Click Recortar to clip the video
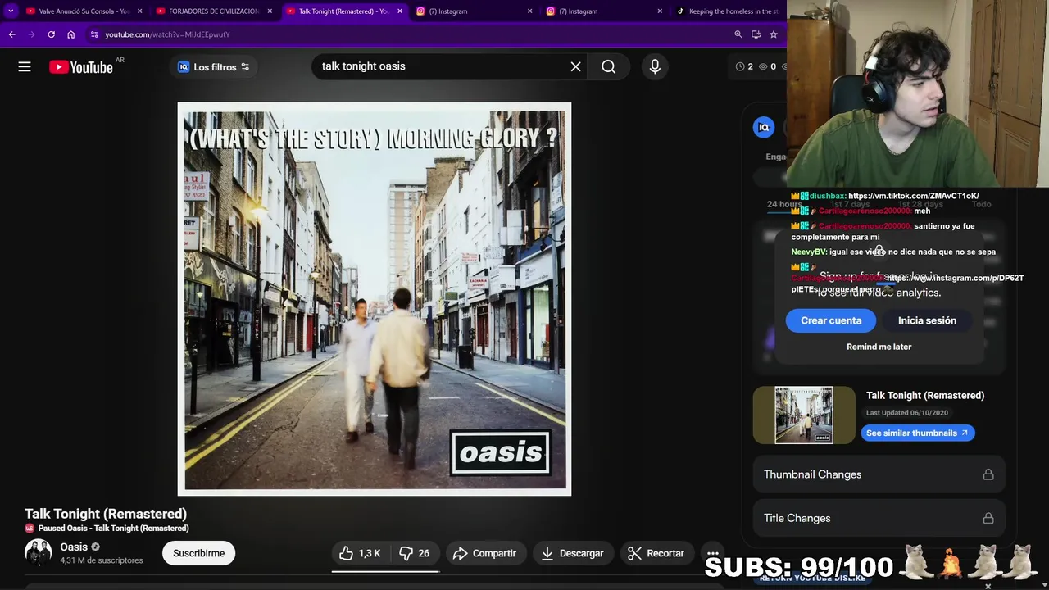Screen dimensions: 1049x590 coord(656,553)
